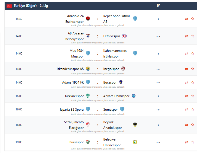
Task: Open the Kahramanmaras Istiklalspor team link
Action: (115, 53)
